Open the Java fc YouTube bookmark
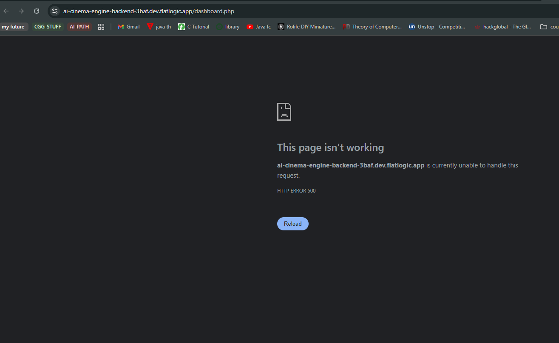This screenshot has width=559, height=343. pos(258,27)
